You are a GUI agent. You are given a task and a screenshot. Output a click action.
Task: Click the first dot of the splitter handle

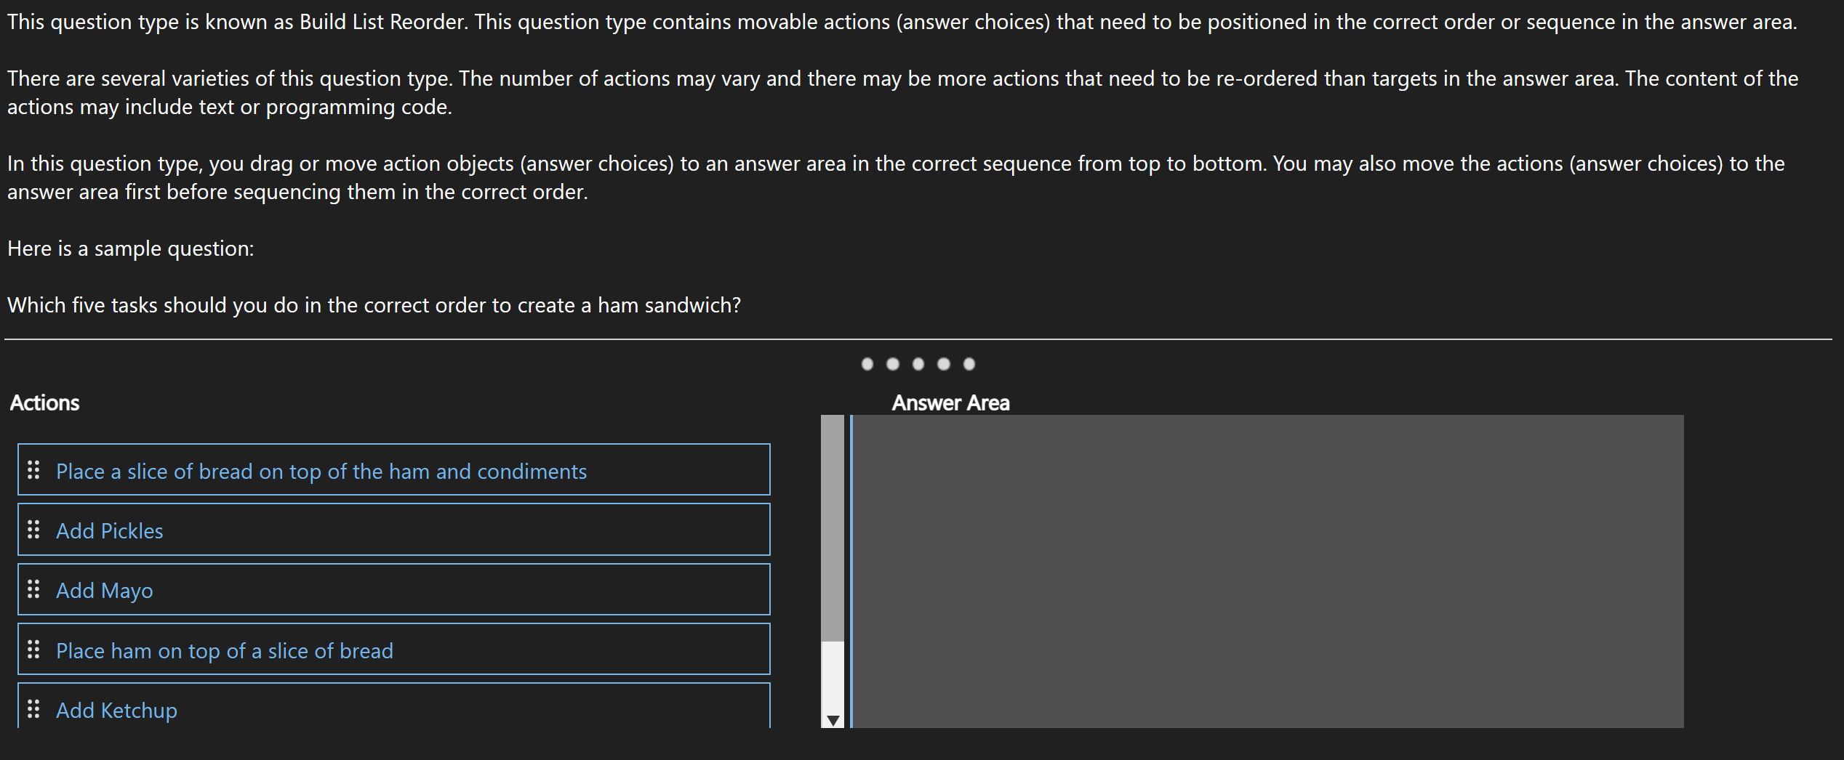coord(867,364)
